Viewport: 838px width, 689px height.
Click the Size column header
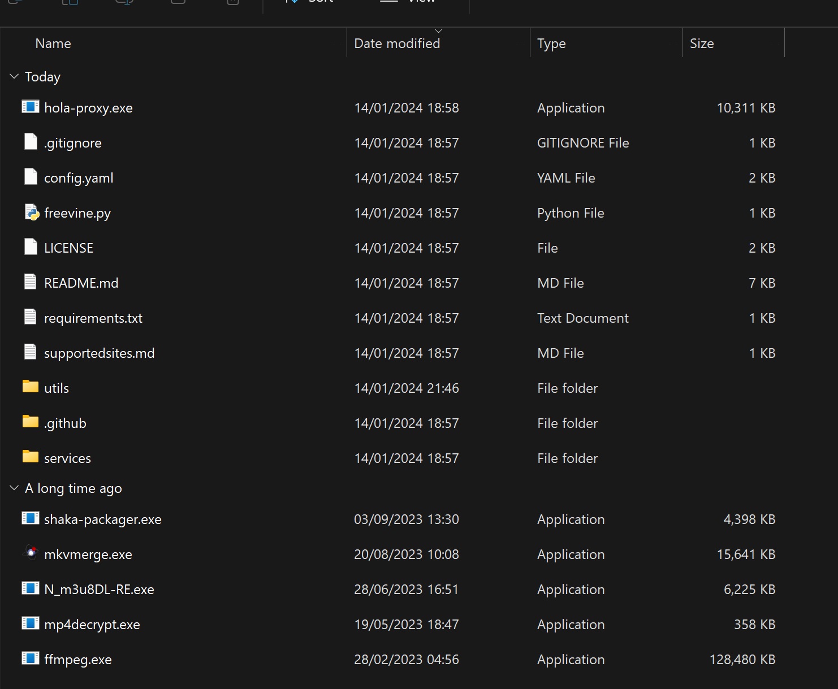tap(702, 44)
